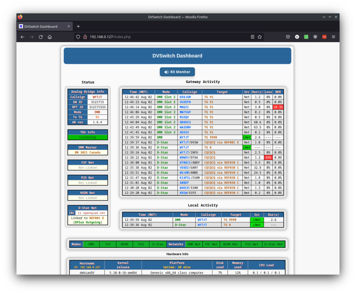Open callsign link VE6DZ
Screen dimensions: 356x294
[184, 167]
